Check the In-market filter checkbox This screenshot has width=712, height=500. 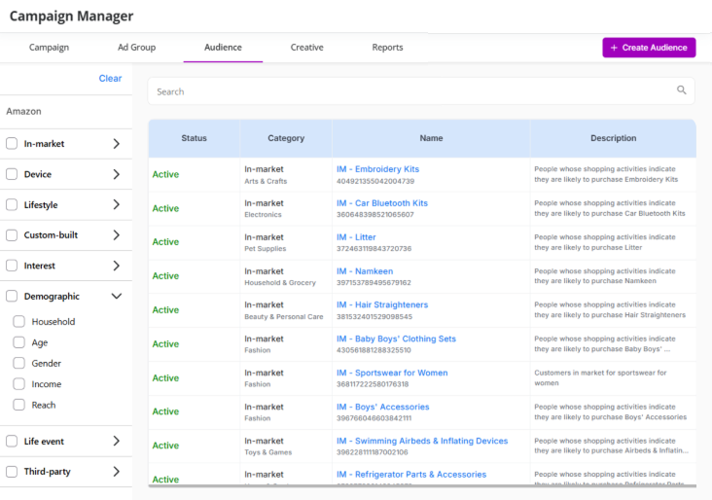tap(12, 144)
